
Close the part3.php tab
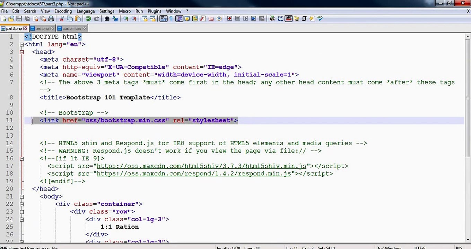coord(25,28)
